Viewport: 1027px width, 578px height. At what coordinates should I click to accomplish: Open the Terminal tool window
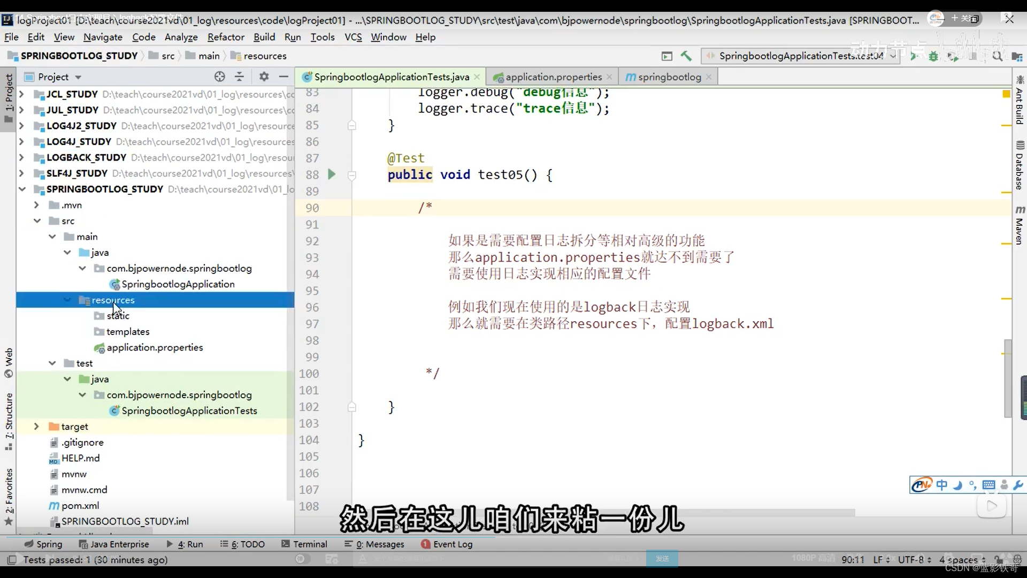click(304, 544)
